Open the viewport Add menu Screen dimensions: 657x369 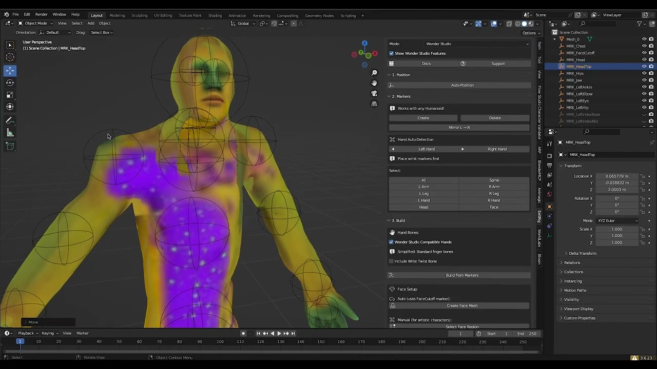click(90, 23)
